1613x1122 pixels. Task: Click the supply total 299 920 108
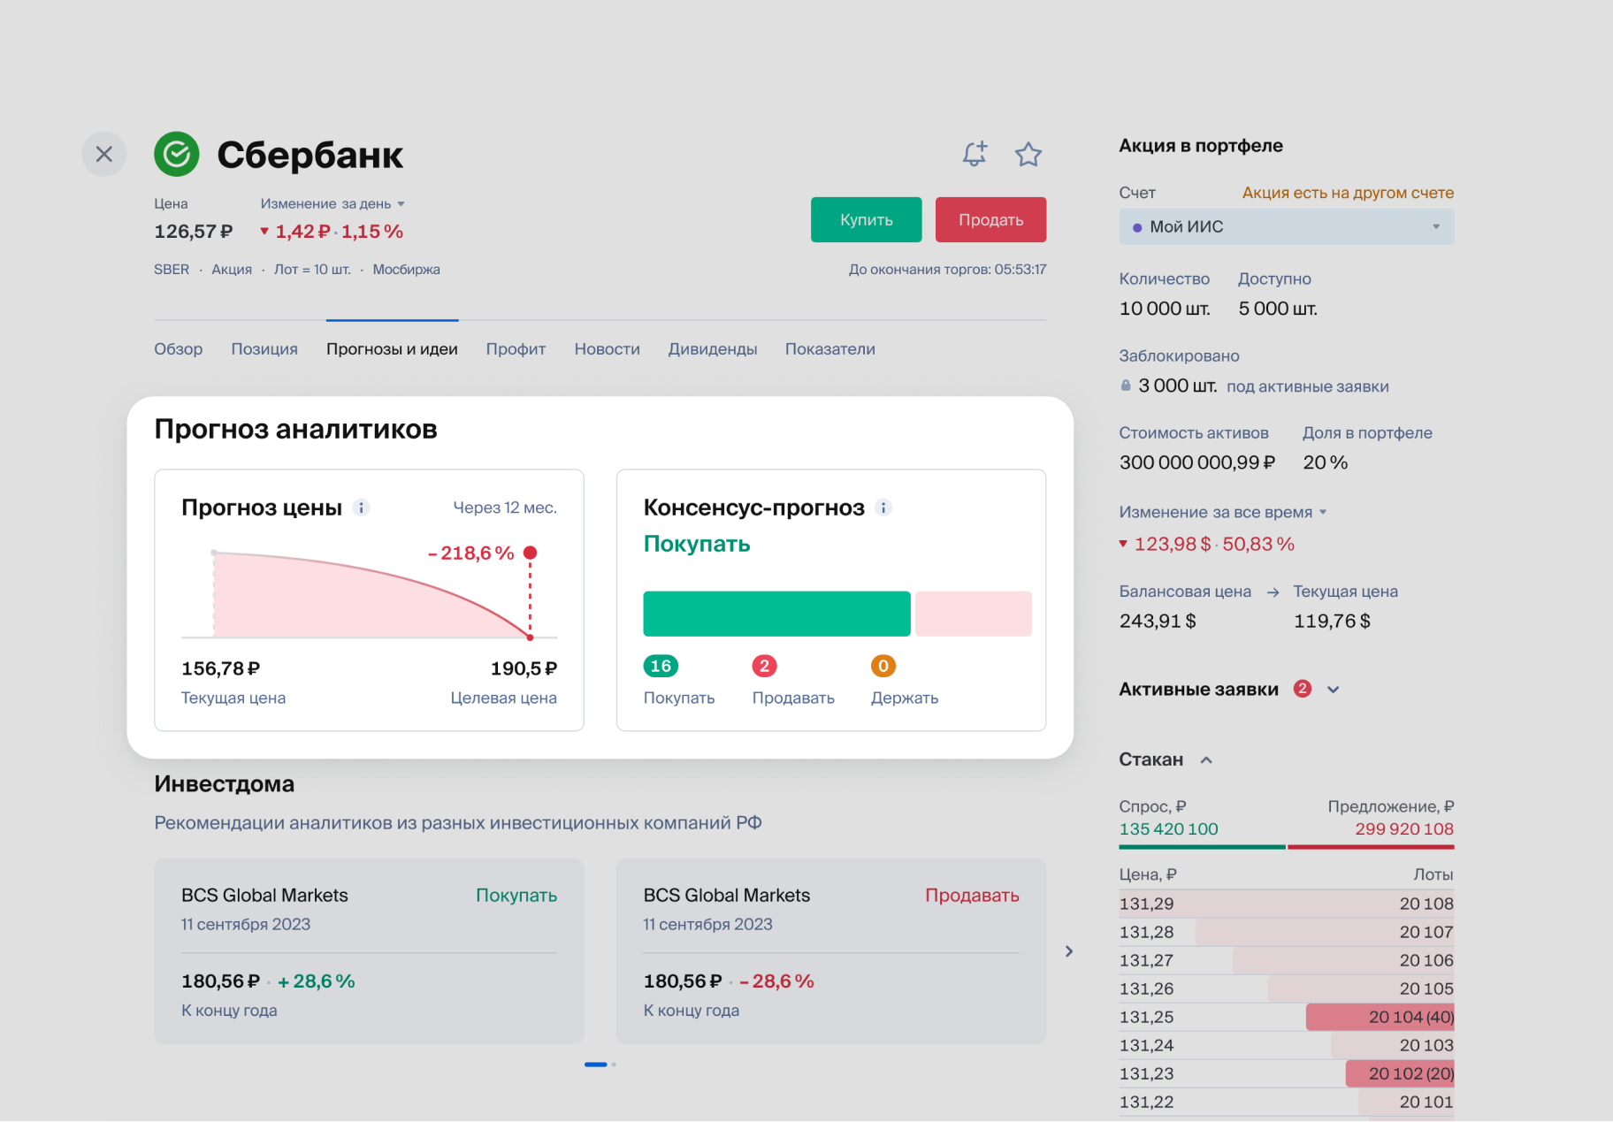pos(1404,829)
